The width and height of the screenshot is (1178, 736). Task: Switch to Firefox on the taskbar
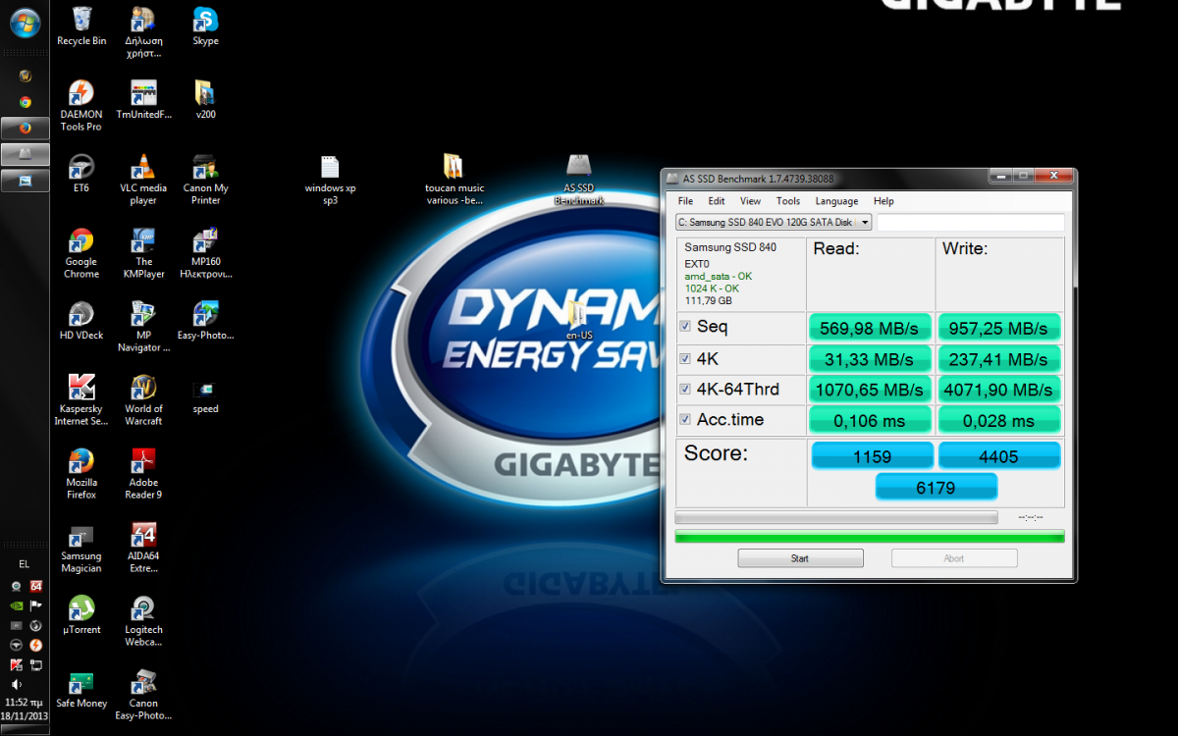click(25, 128)
